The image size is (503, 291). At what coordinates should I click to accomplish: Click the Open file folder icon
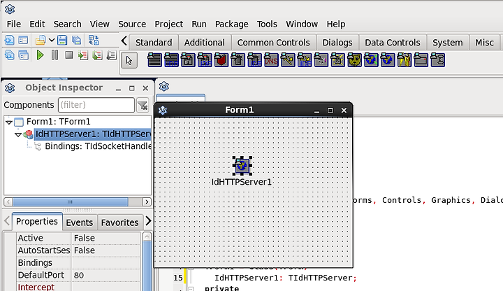(x=41, y=40)
